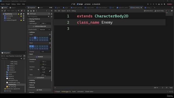Toggle the Scale ratio lock chain icon
174x98 pixels.
(50, 71)
